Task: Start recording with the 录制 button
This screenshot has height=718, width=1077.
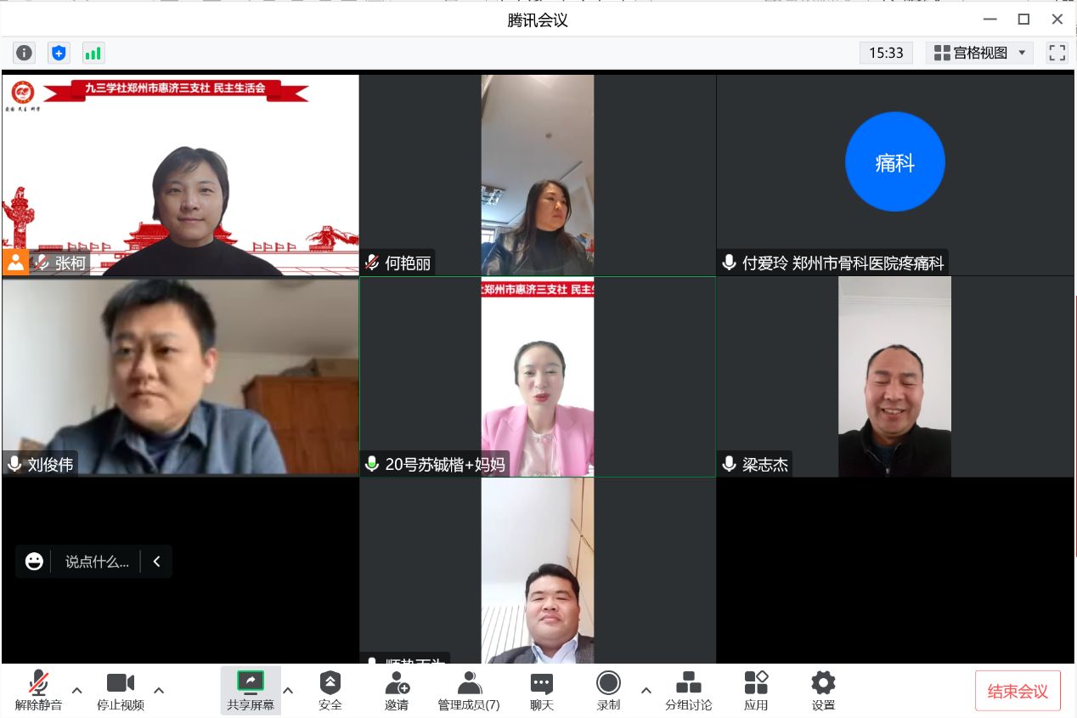Action: tap(608, 690)
